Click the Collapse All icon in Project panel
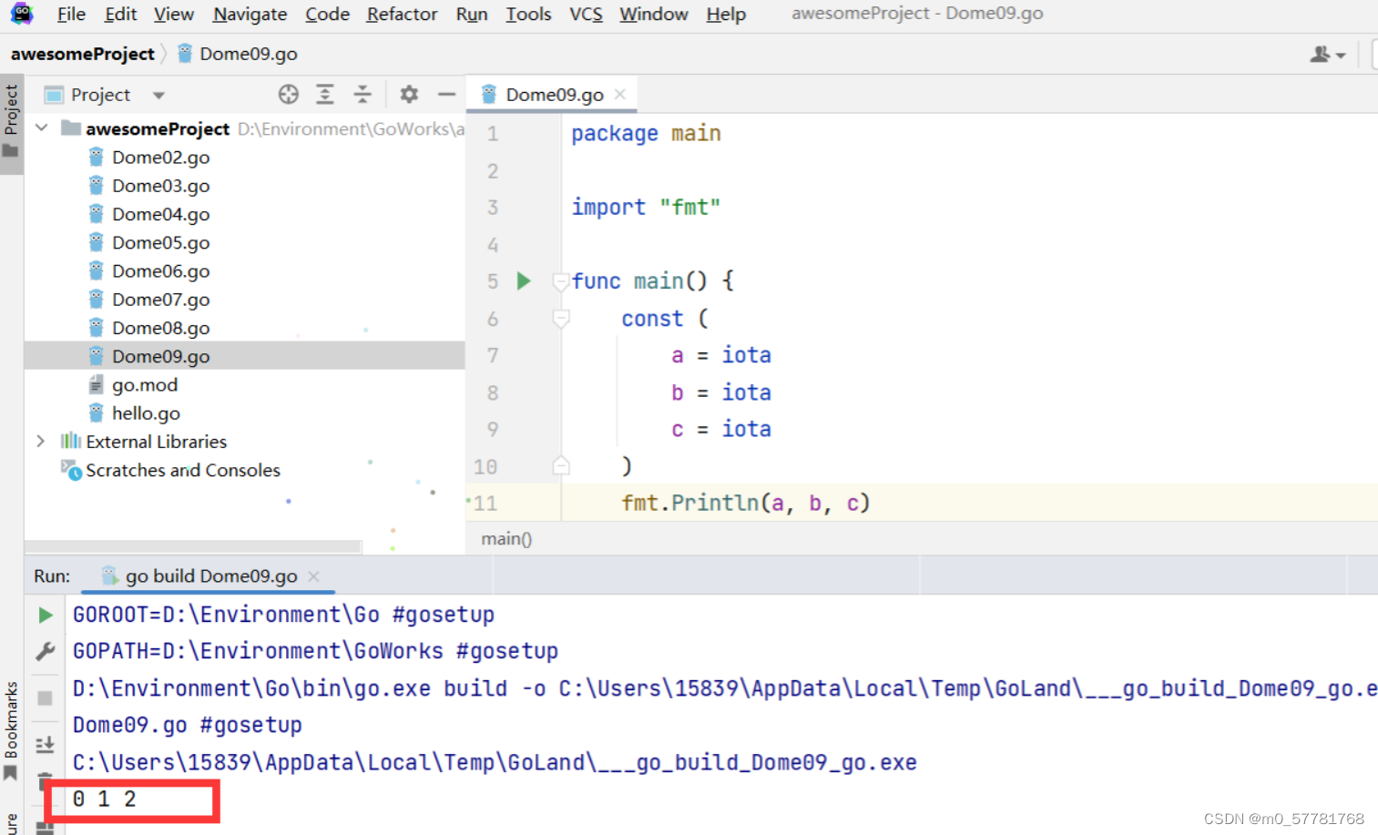 tap(362, 94)
